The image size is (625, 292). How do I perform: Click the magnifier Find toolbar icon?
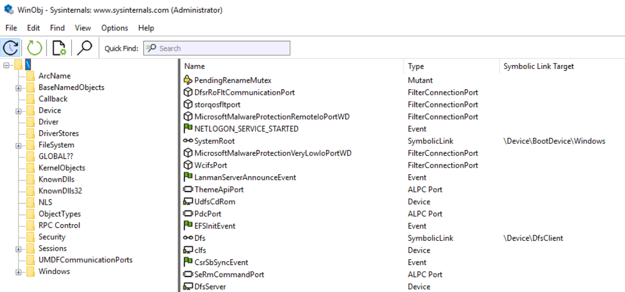(x=84, y=48)
